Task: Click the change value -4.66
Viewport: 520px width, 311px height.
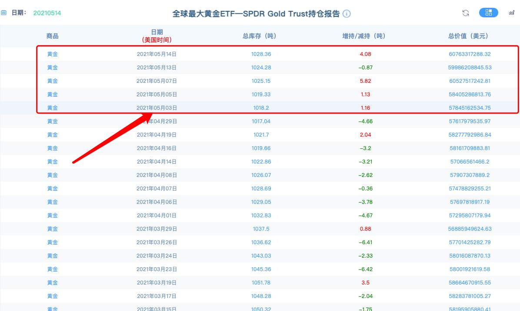Action: pyautogui.click(x=365, y=121)
